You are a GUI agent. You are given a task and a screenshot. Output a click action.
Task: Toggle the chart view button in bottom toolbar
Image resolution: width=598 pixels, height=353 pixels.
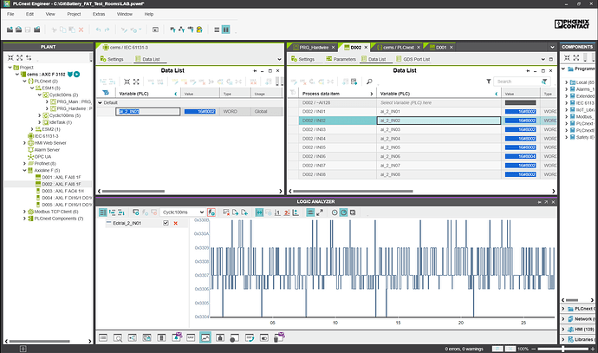(206, 337)
